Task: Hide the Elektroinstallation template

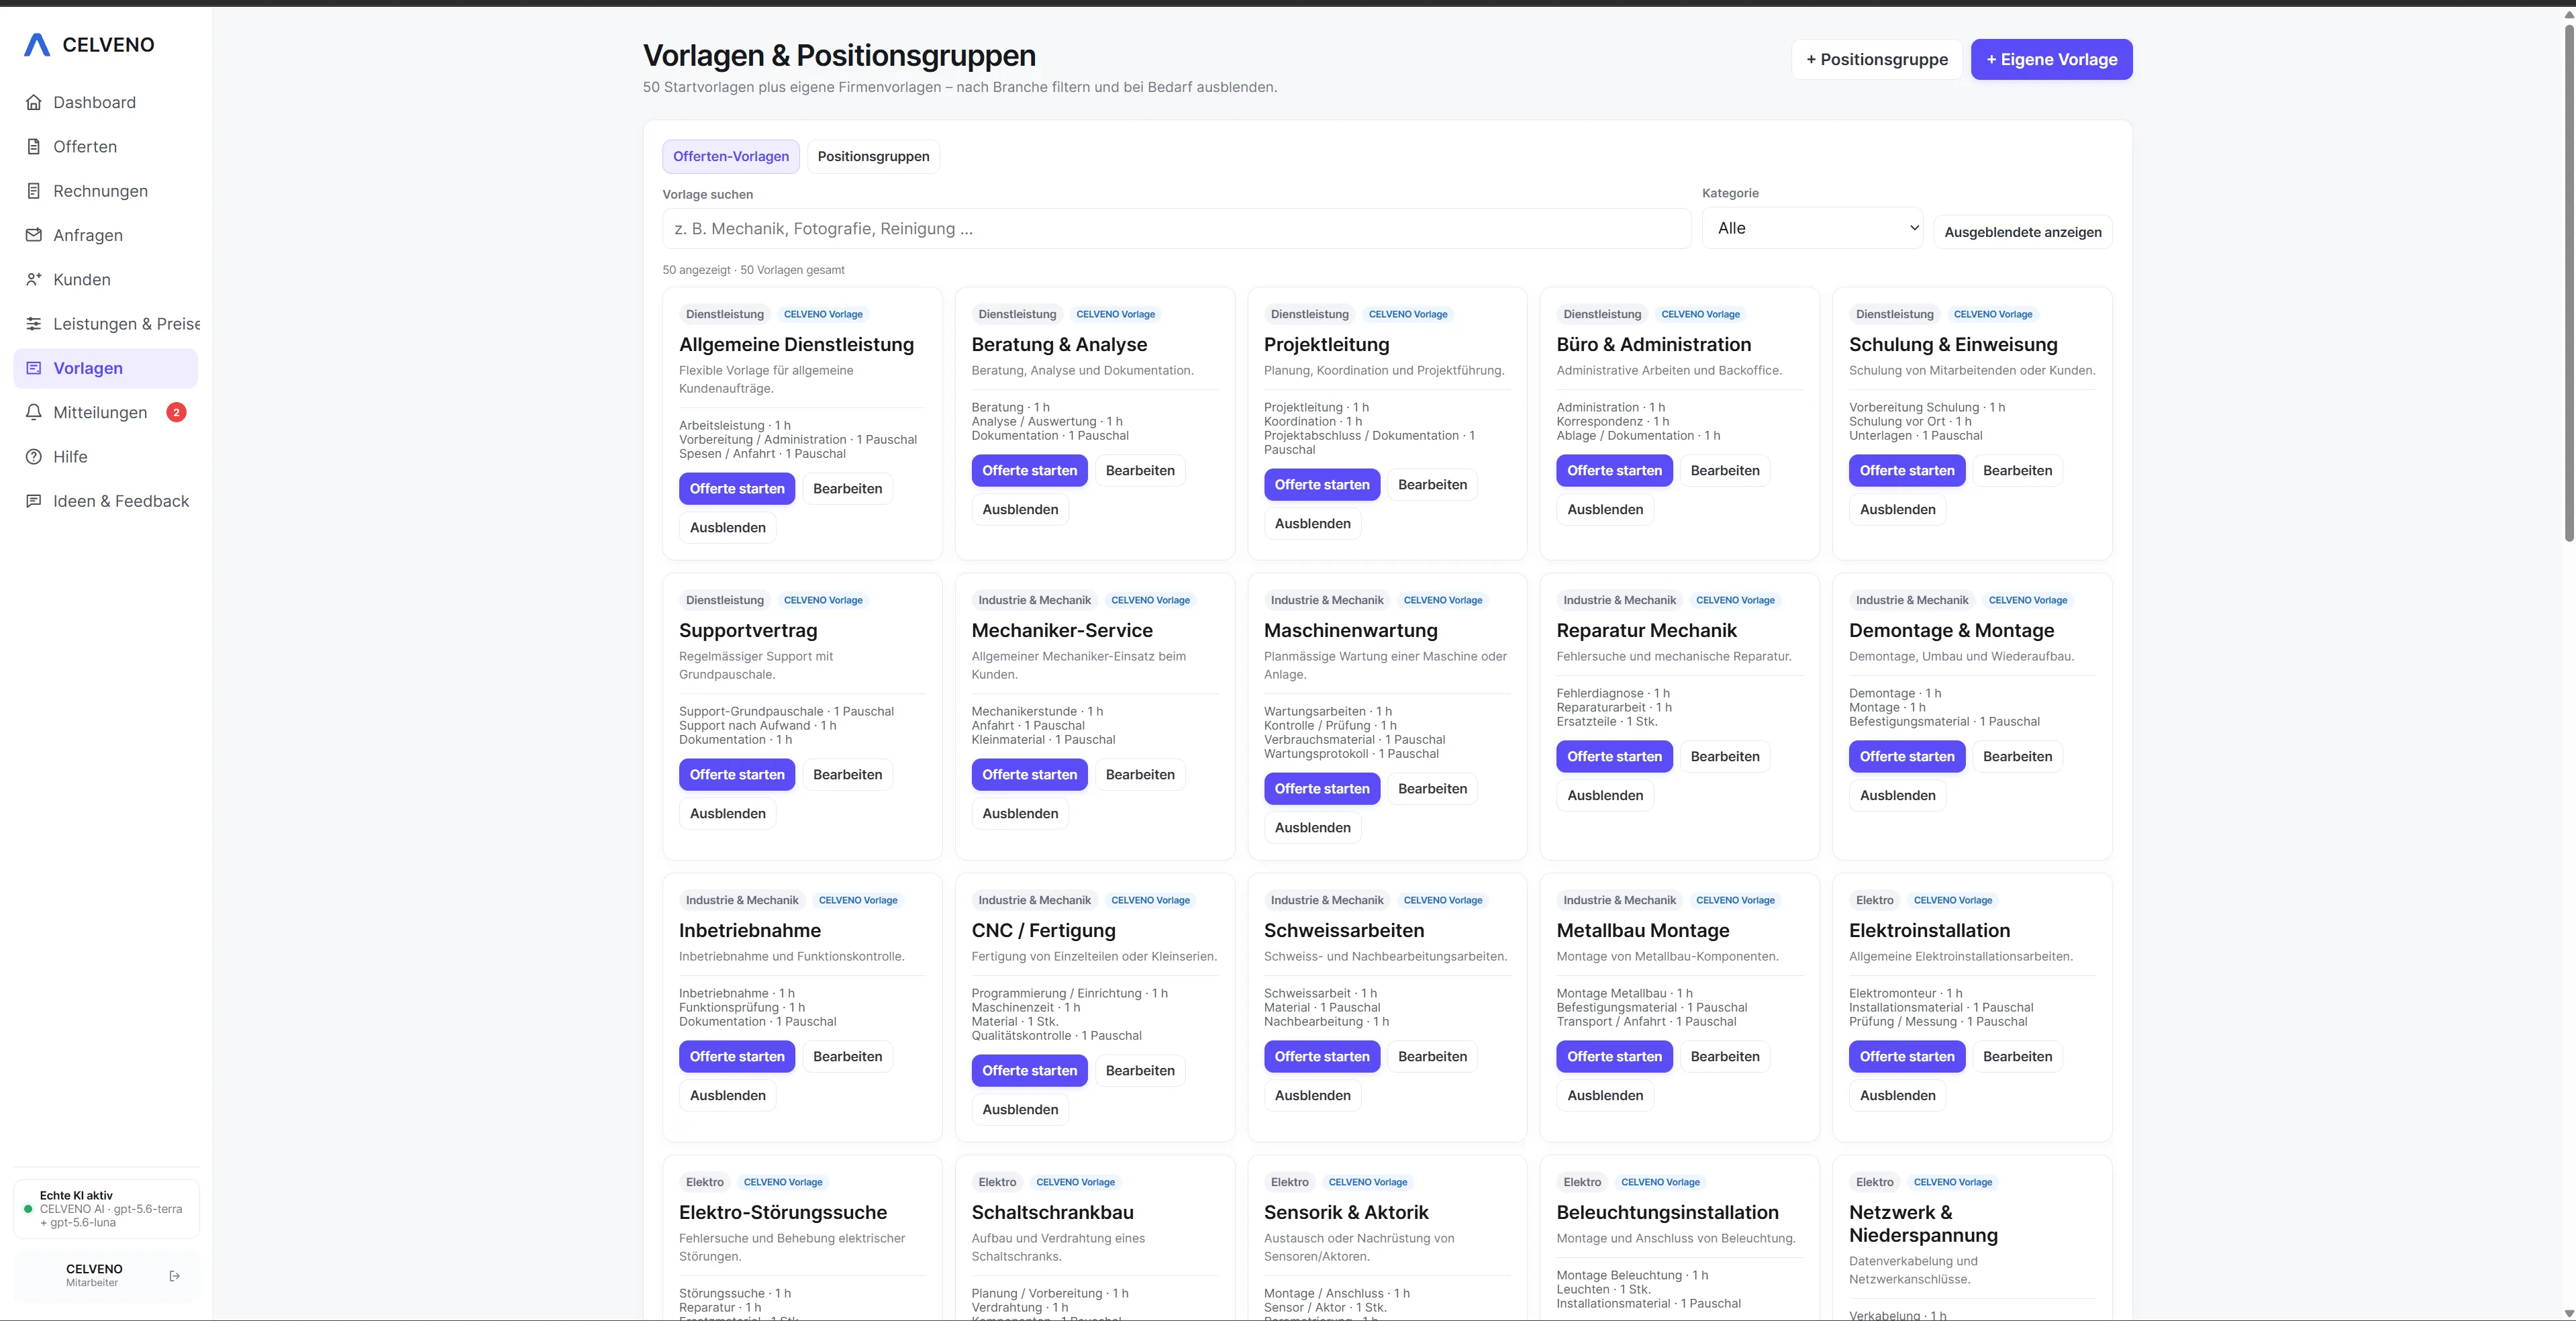Action: coord(1897,1096)
